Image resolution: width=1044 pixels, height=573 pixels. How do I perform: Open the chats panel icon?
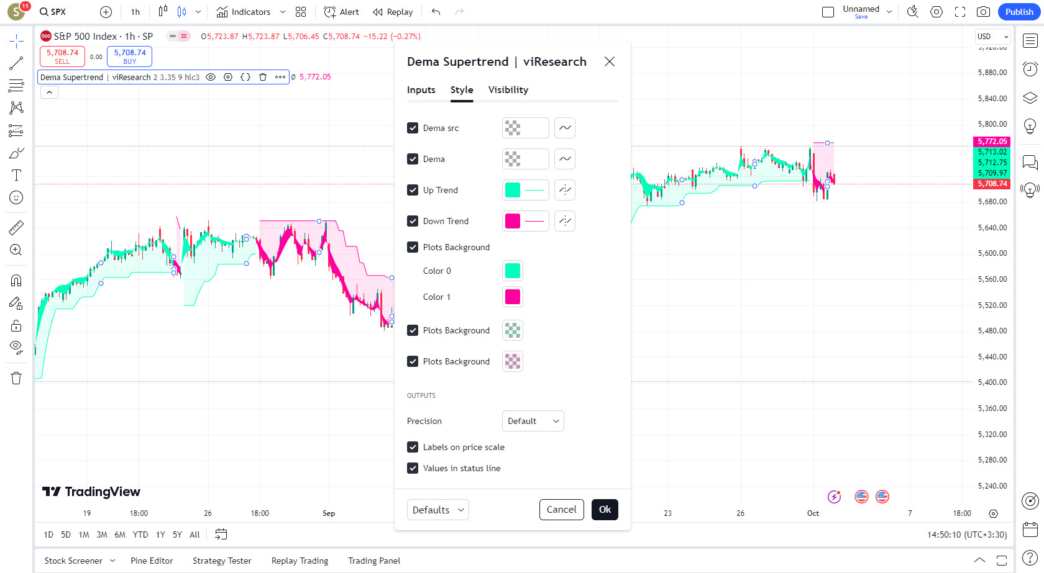pos(1030,163)
